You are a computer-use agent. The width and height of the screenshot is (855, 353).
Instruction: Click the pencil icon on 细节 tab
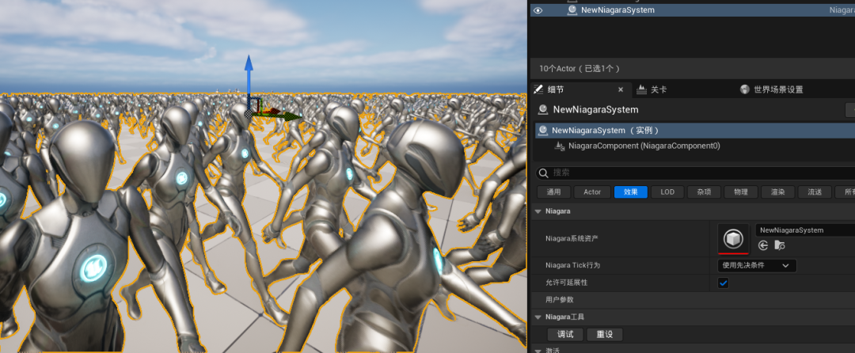[538, 89]
